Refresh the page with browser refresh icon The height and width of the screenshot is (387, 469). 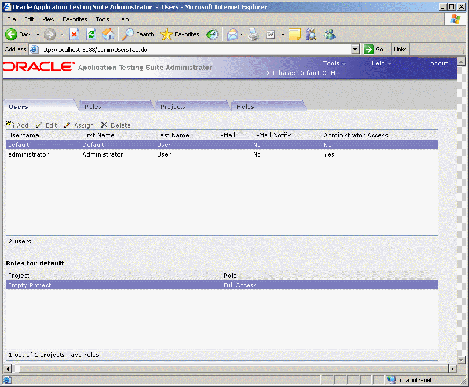tap(91, 34)
